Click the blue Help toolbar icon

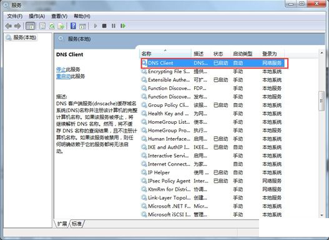coord(73,26)
